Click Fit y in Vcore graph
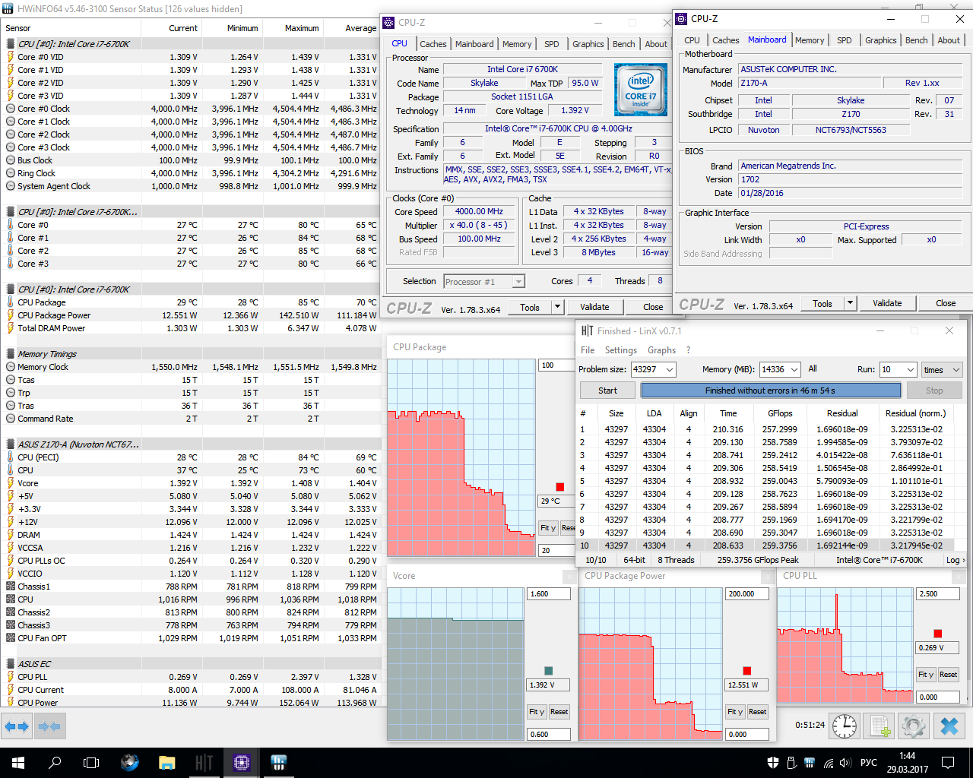Viewport: 973px width, 778px height. (537, 712)
